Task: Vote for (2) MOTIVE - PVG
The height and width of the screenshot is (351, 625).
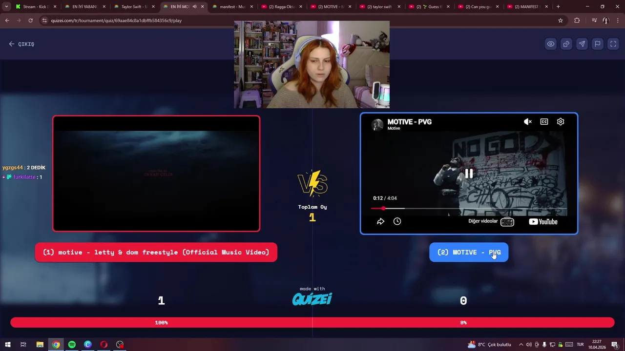Action: [x=469, y=252]
